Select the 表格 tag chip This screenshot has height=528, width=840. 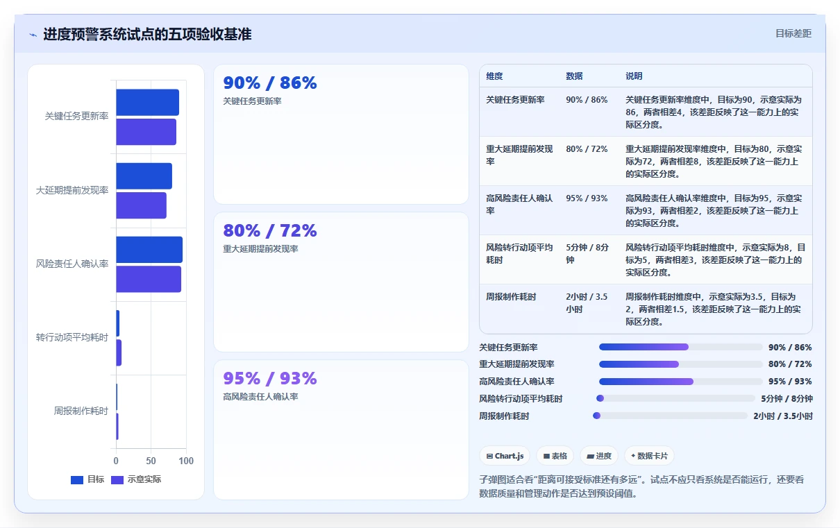555,456
